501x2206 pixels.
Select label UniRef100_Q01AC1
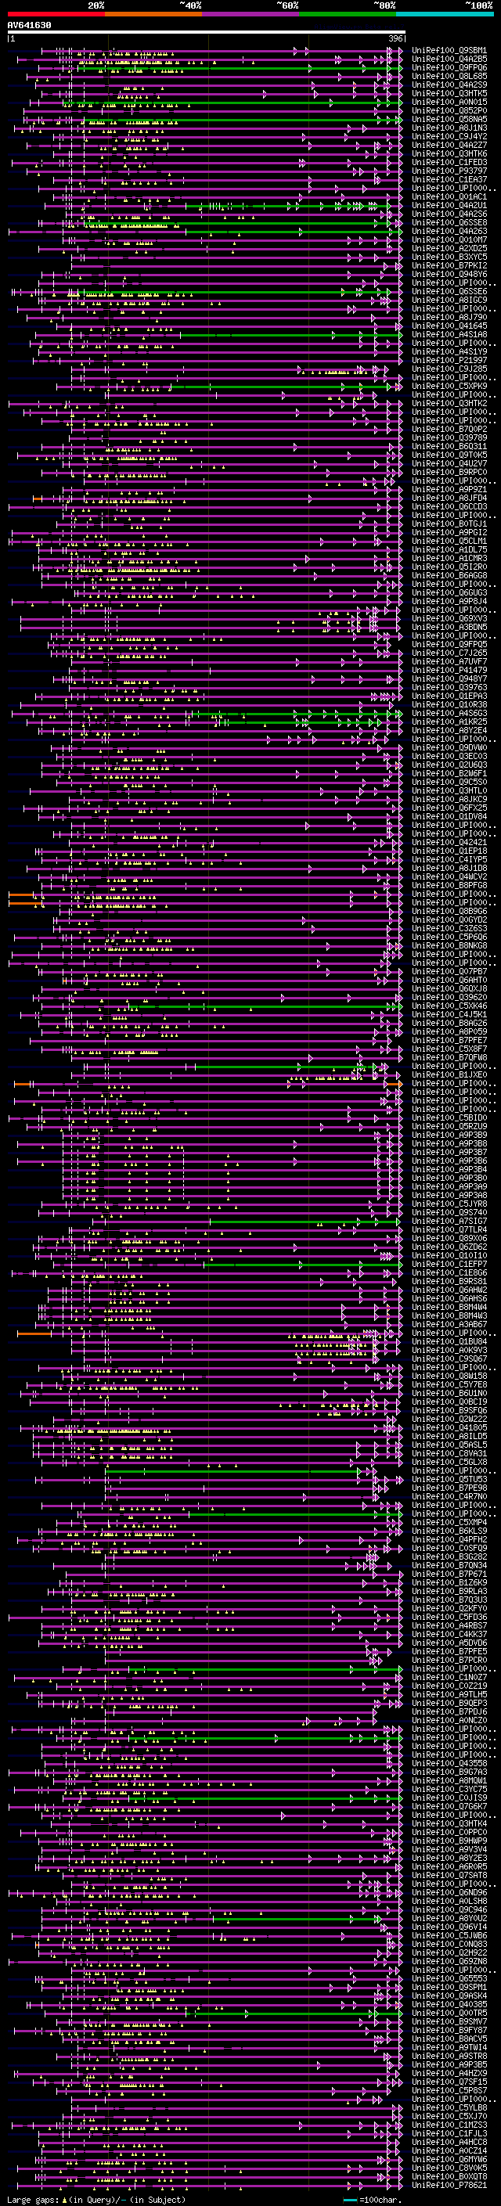[x=449, y=197]
